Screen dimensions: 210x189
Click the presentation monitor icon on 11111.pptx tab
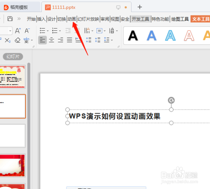click(x=118, y=7)
